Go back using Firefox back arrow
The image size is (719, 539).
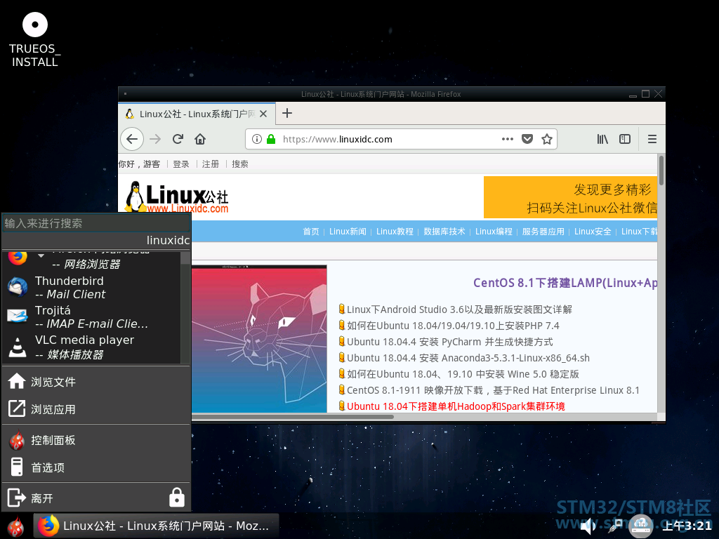[x=132, y=139]
